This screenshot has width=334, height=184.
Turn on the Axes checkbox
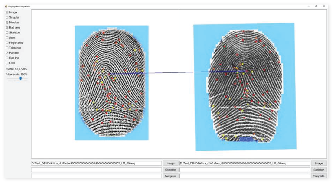click(7, 38)
